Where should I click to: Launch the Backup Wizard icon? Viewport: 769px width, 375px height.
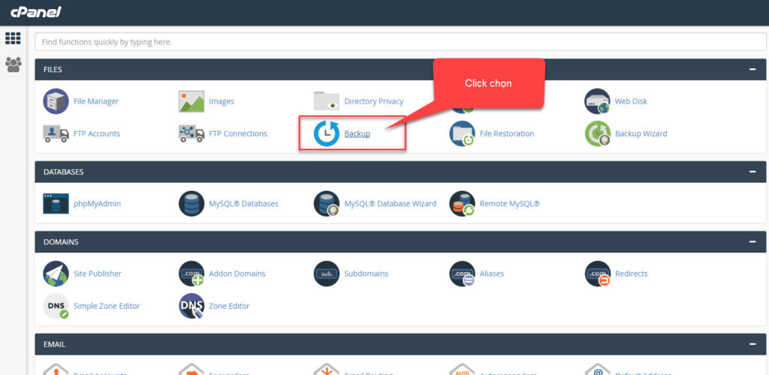click(597, 134)
